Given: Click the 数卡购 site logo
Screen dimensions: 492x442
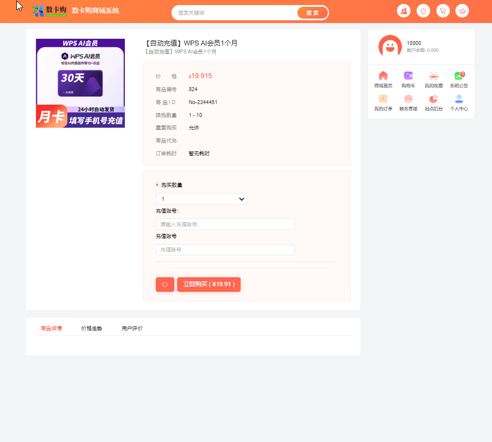Looking at the screenshot, I should pyautogui.click(x=49, y=11).
